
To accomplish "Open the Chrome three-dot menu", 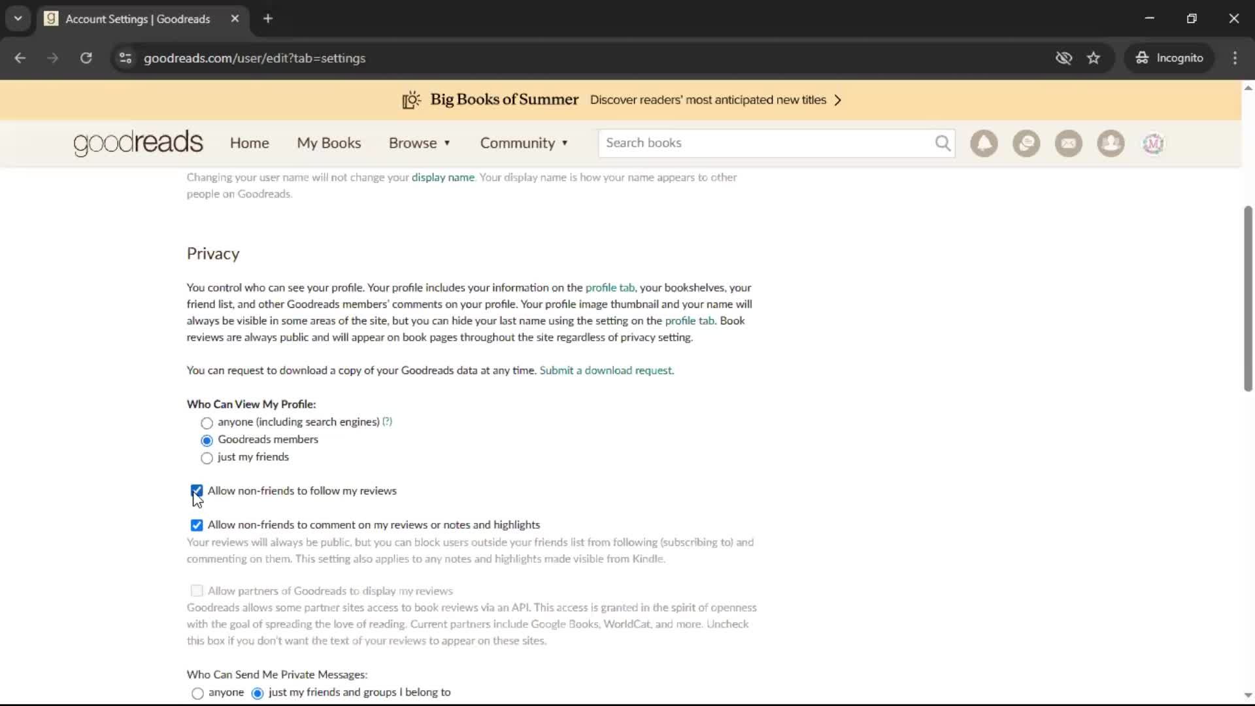I will point(1235,58).
